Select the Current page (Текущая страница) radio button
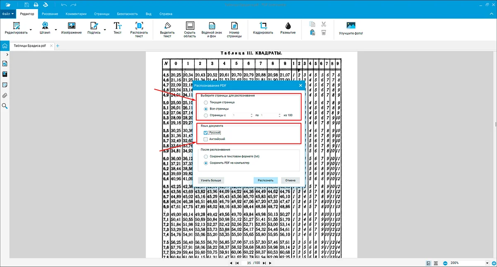Viewport: 497px width, 267px height. click(206, 102)
